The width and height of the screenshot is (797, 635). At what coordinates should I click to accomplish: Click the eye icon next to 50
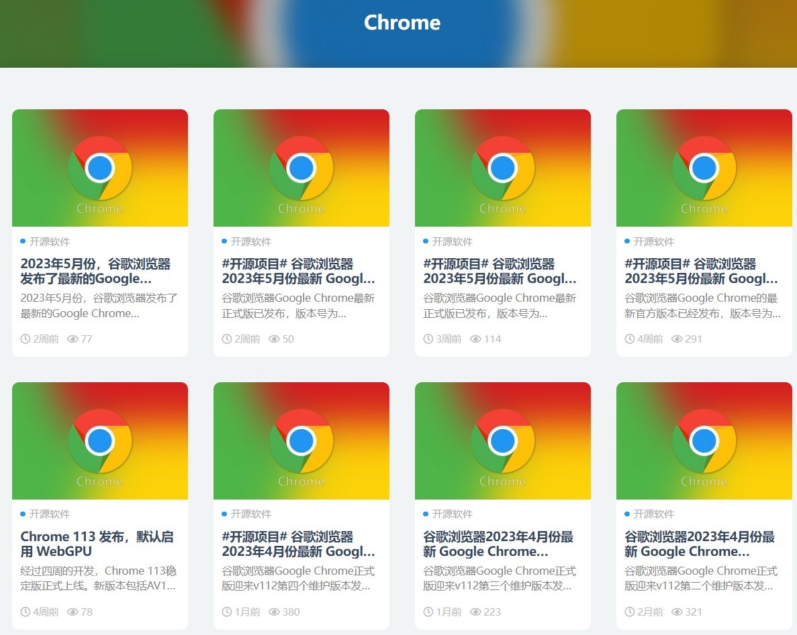274,339
